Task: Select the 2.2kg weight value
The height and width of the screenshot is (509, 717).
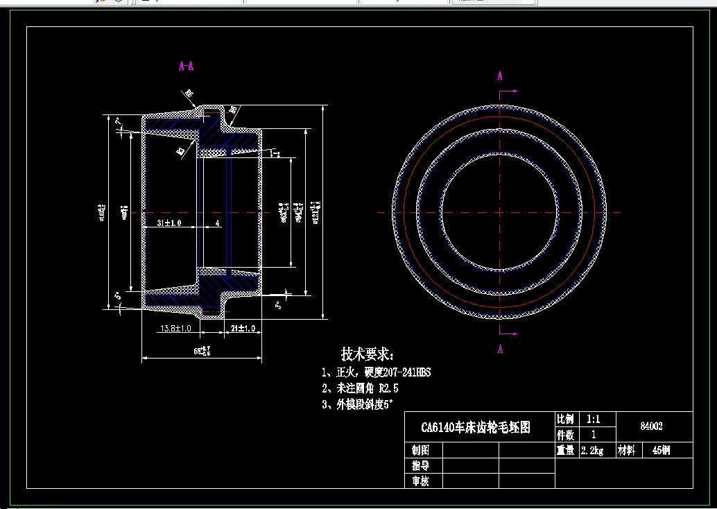Action: tap(592, 451)
